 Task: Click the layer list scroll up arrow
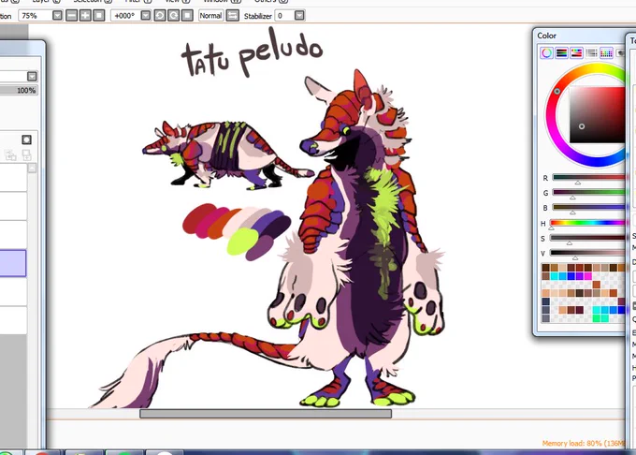pyautogui.click(x=32, y=168)
